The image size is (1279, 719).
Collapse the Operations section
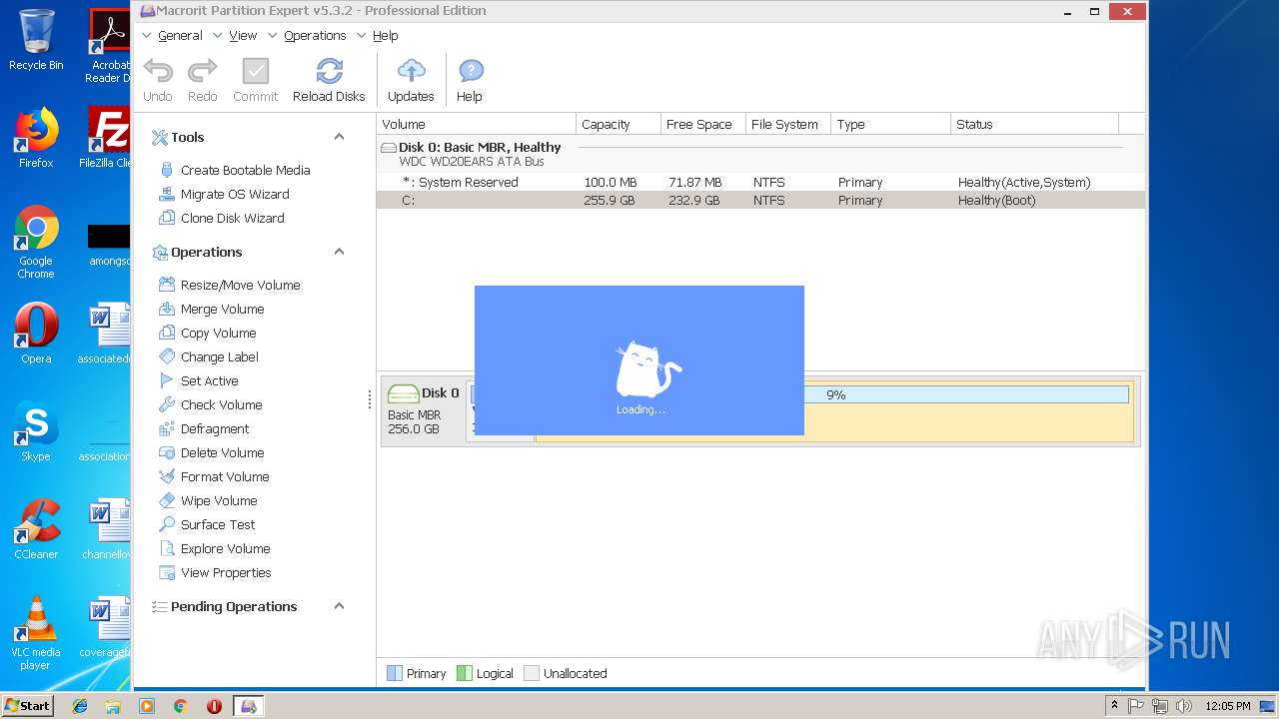(339, 252)
